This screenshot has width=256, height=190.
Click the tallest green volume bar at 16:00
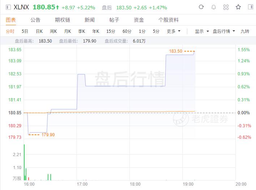point(24,162)
